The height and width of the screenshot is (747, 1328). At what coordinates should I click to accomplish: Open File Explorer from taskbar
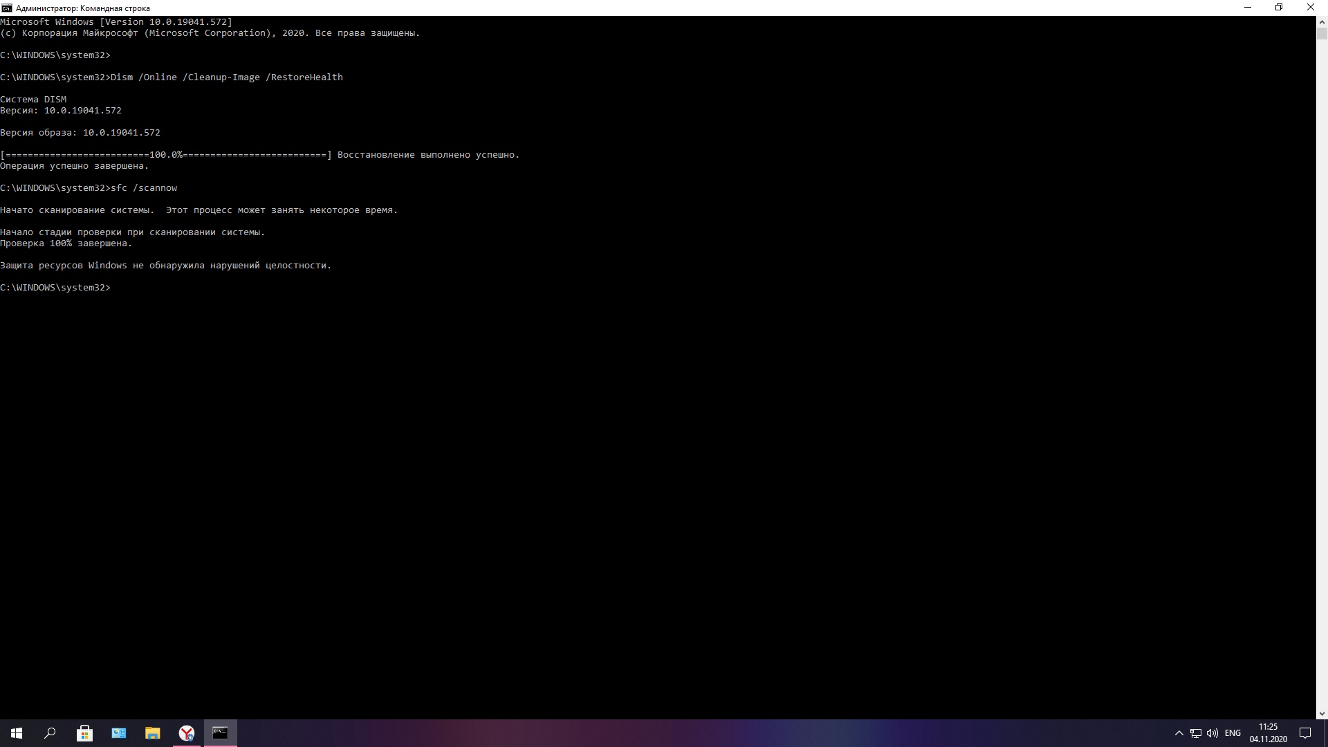point(152,733)
